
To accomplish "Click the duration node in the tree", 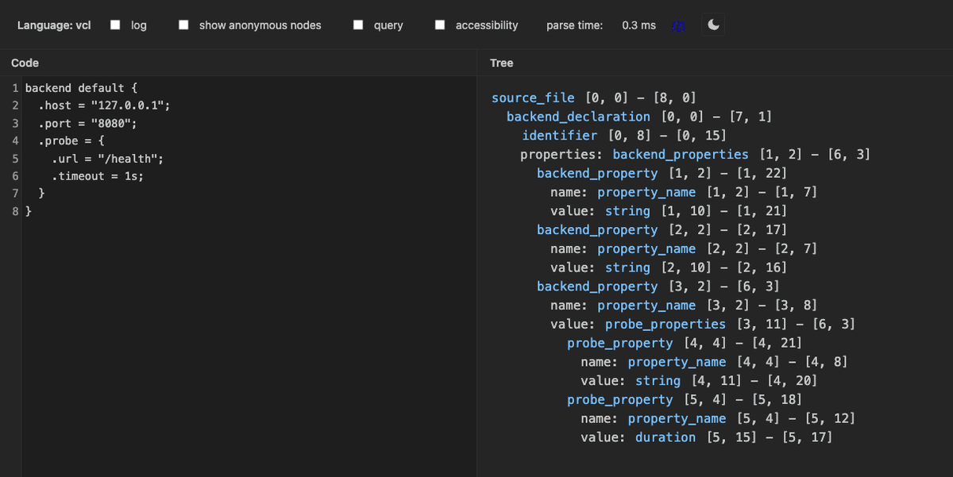I will click(x=665, y=437).
